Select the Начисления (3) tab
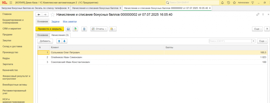Image resolution: width=270 pixels, height=103 pixels. tap(60, 35)
